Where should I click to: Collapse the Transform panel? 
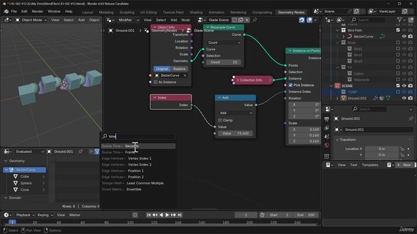click(338, 140)
